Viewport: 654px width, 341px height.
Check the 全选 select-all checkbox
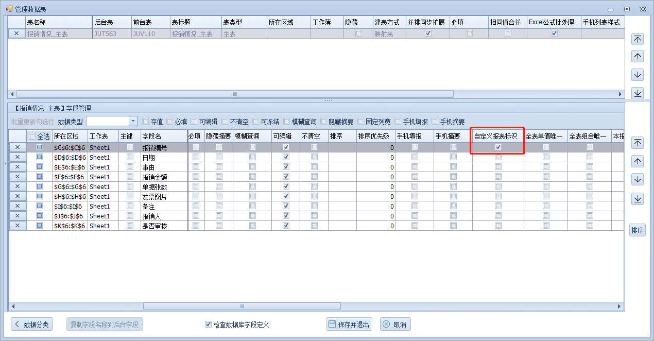pos(32,137)
